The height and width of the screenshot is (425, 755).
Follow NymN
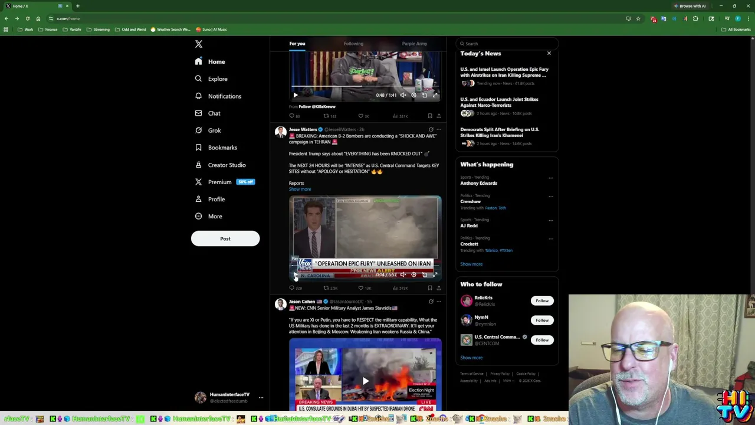pos(542,321)
